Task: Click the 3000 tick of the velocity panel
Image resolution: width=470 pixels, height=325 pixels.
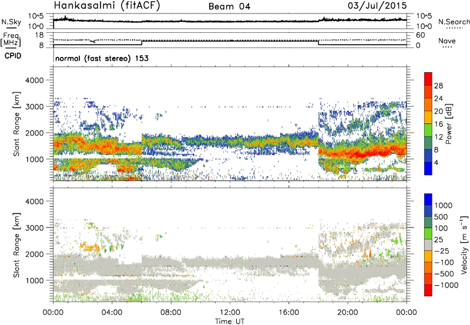Action: 34,228
